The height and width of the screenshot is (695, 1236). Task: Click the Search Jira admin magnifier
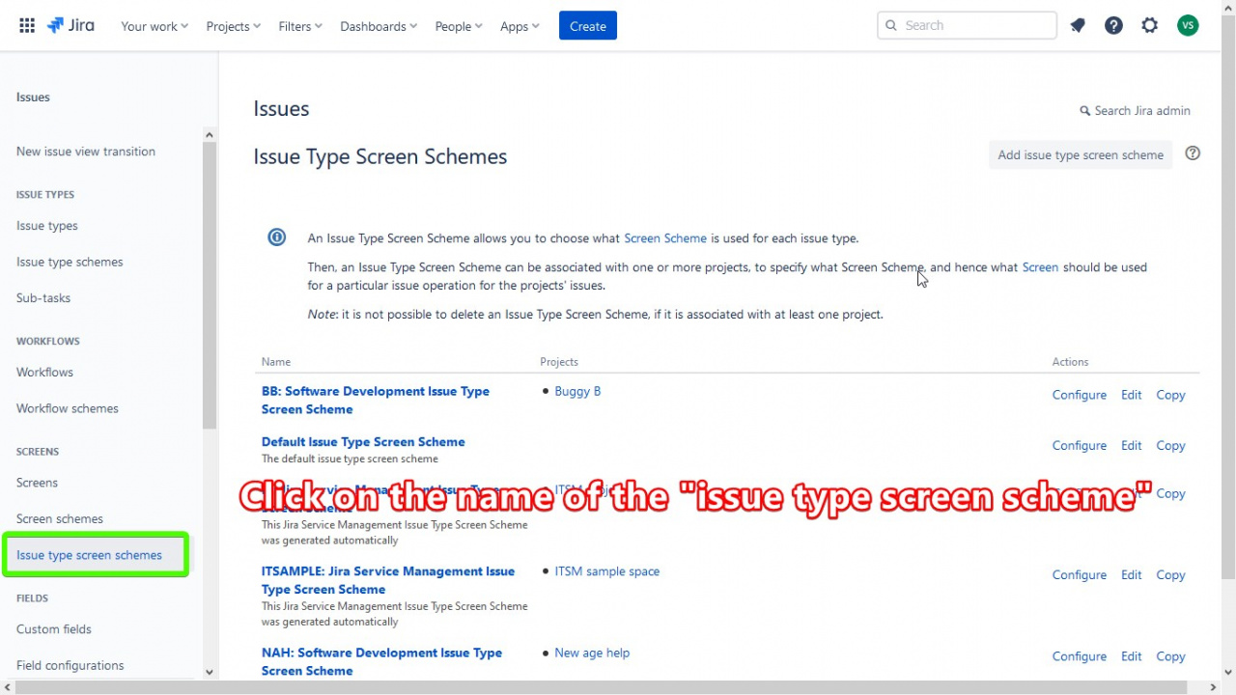[x=1084, y=111]
